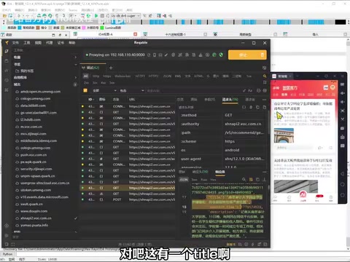This screenshot has height=262, width=350.
Task: Select domain amdcopen.m.umeng.com
Action: coord(40,92)
